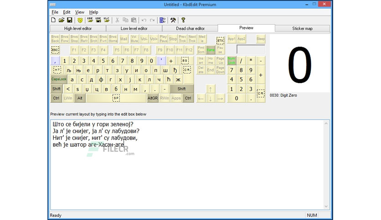The height and width of the screenshot is (220, 381).
Task: Click the New file toolbar icon
Action: (53, 20)
